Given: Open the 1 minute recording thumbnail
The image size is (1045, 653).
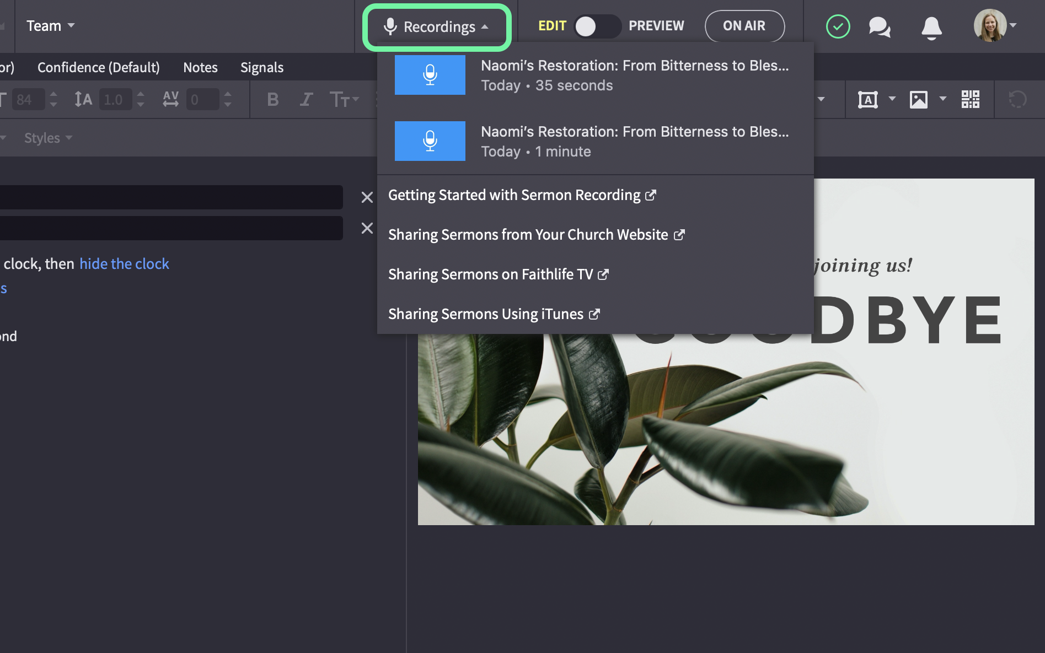Looking at the screenshot, I should 430,141.
